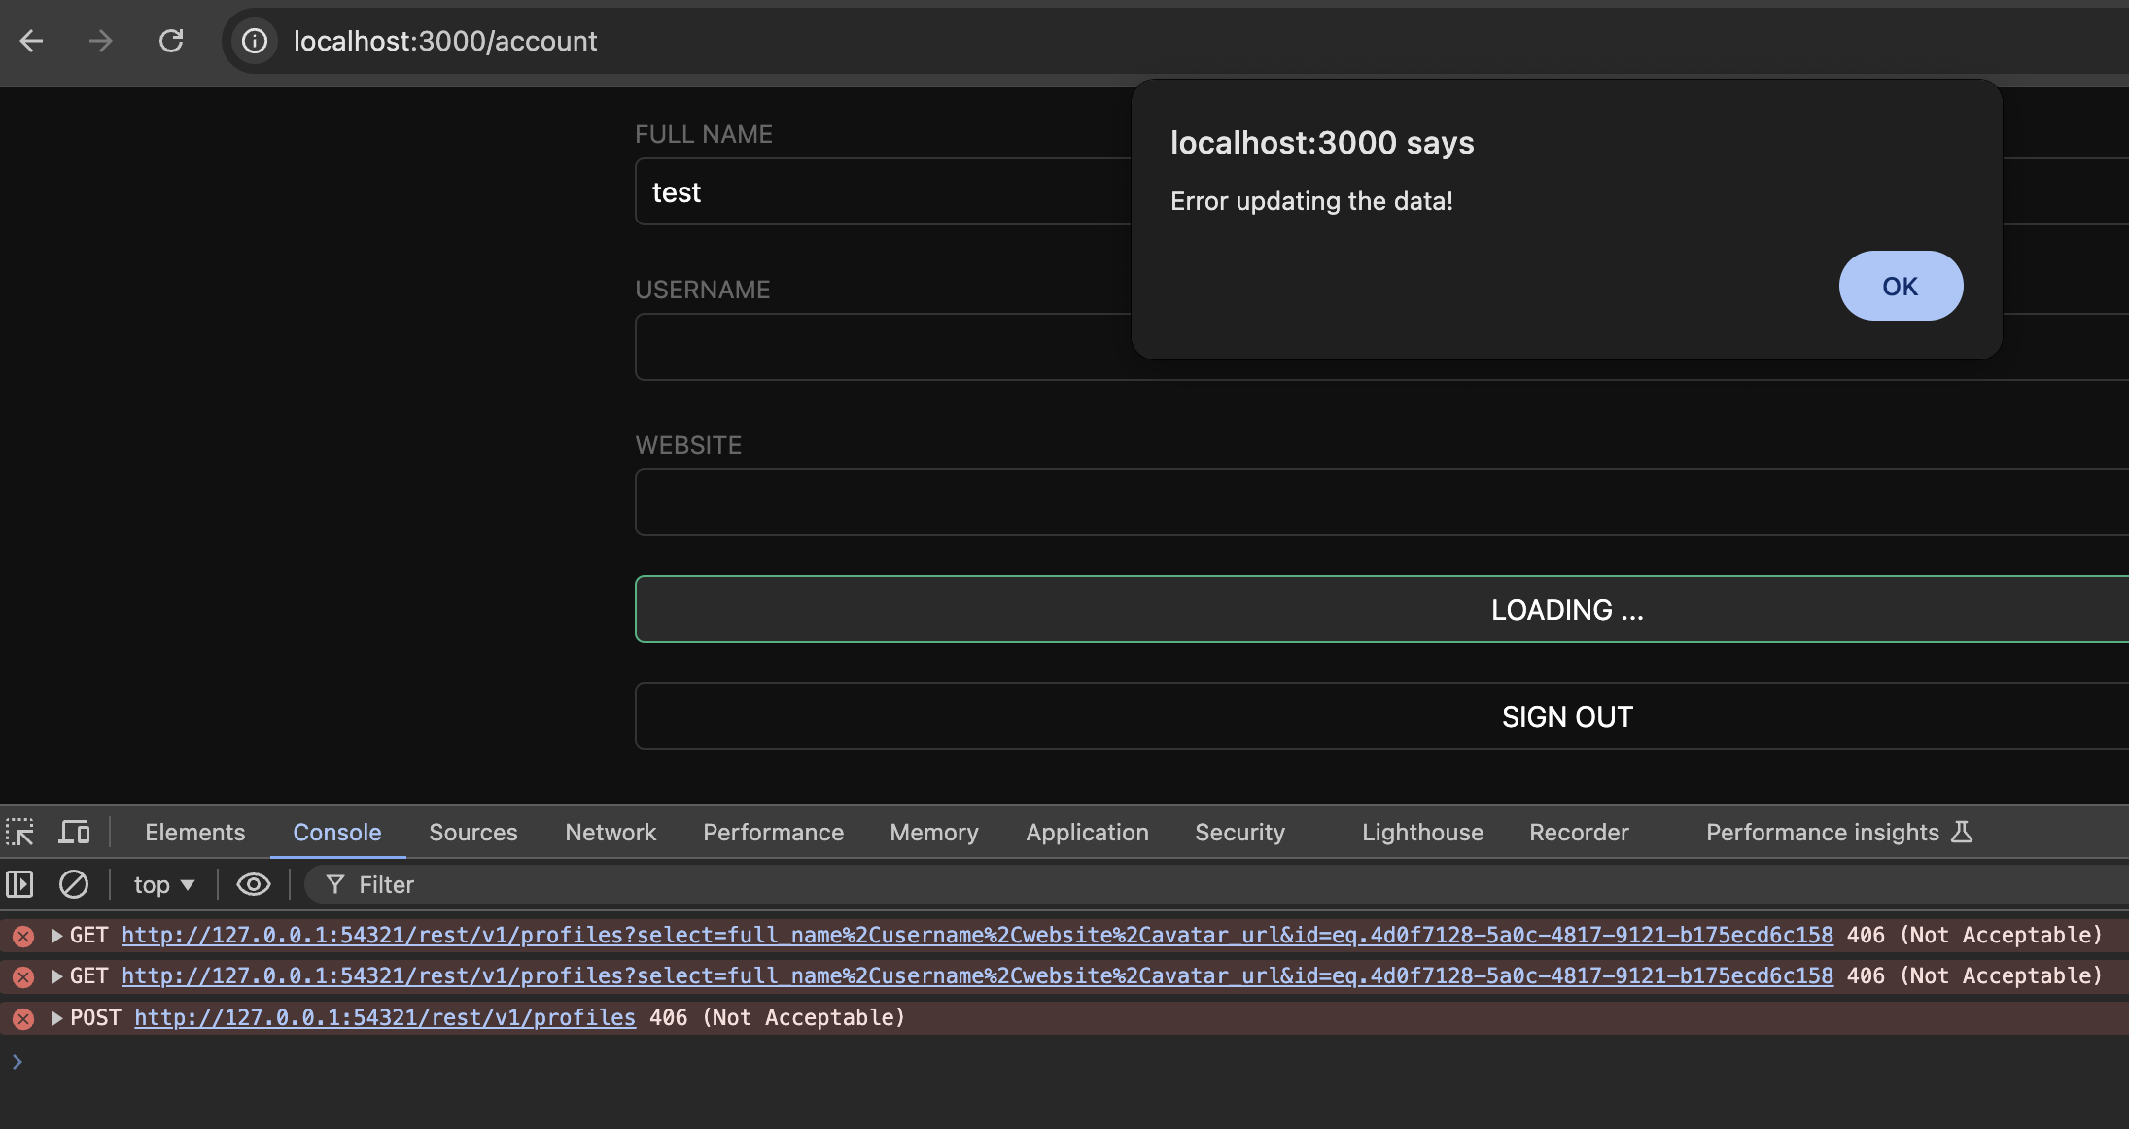Open the top JavaScript context dropdown
Screen dimensions: 2129x1129
click(x=164, y=884)
